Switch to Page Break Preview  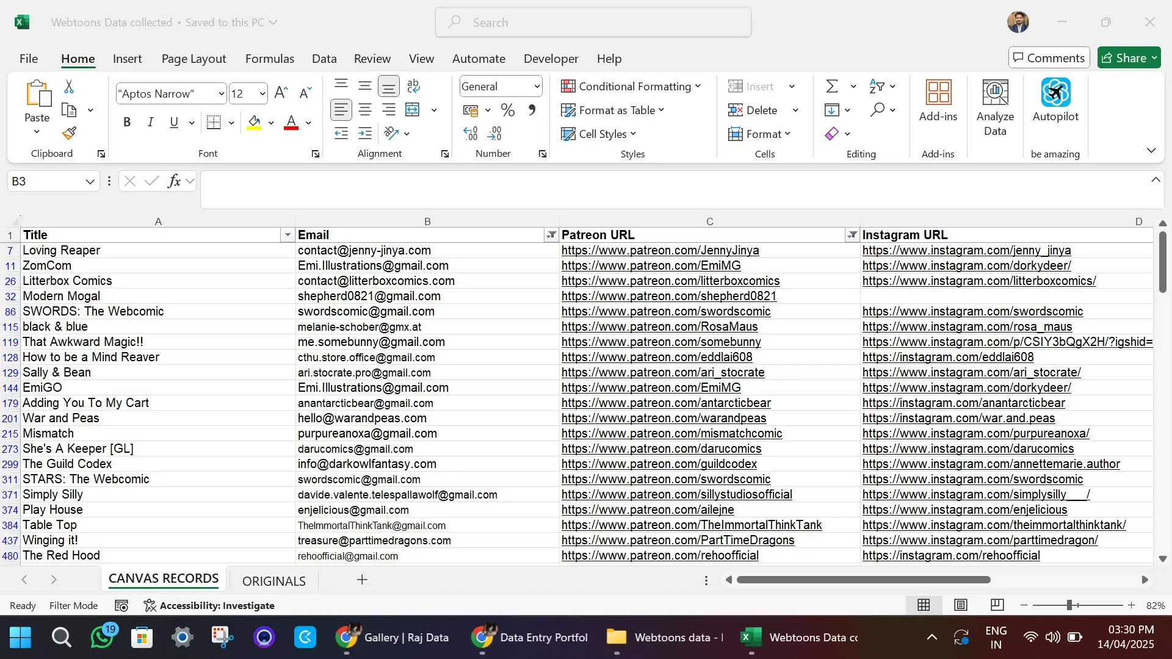tap(997, 605)
